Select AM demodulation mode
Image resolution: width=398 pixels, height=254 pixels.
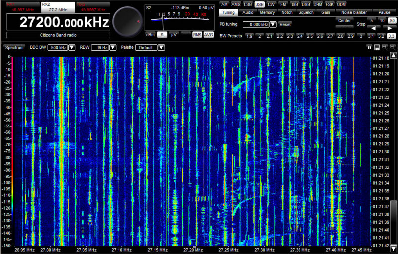click(x=224, y=4)
